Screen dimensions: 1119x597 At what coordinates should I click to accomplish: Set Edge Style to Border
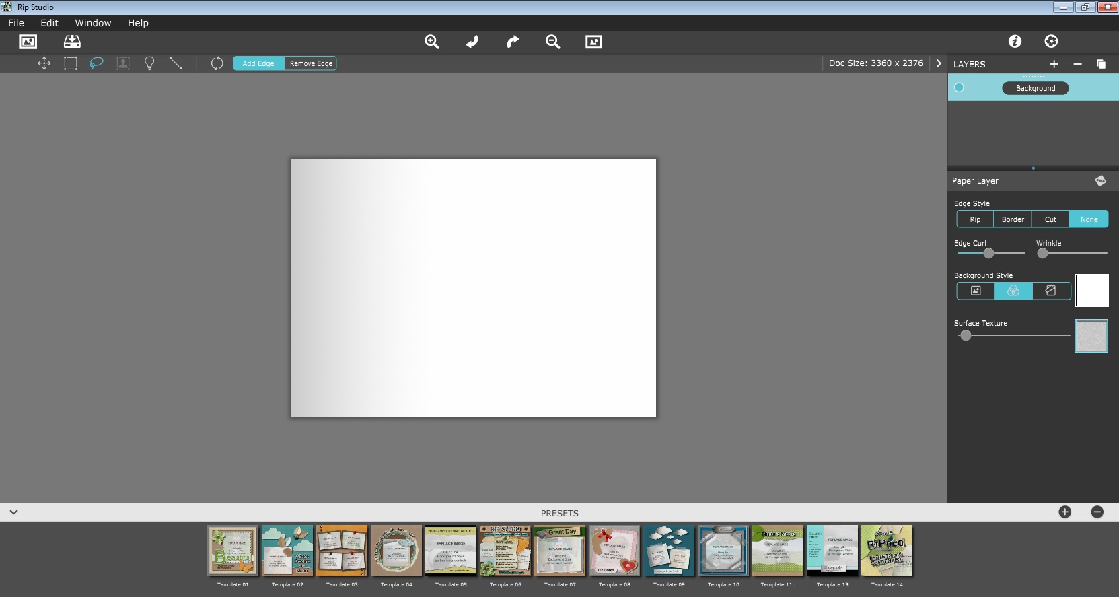[1013, 219]
